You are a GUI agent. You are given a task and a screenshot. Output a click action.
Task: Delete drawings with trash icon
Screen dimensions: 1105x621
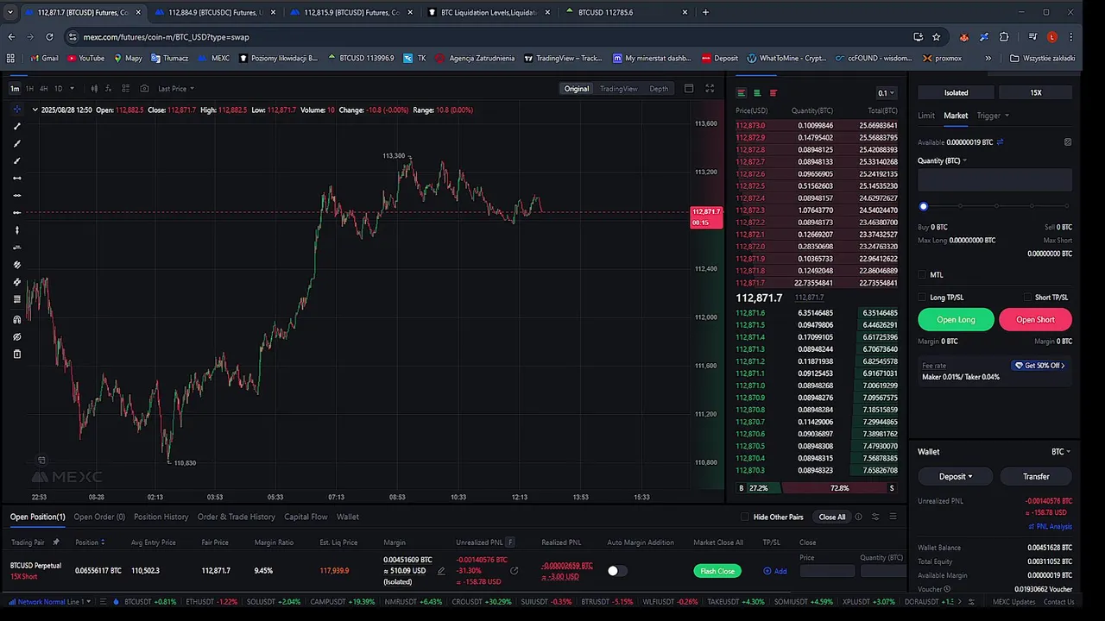tap(16, 354)
